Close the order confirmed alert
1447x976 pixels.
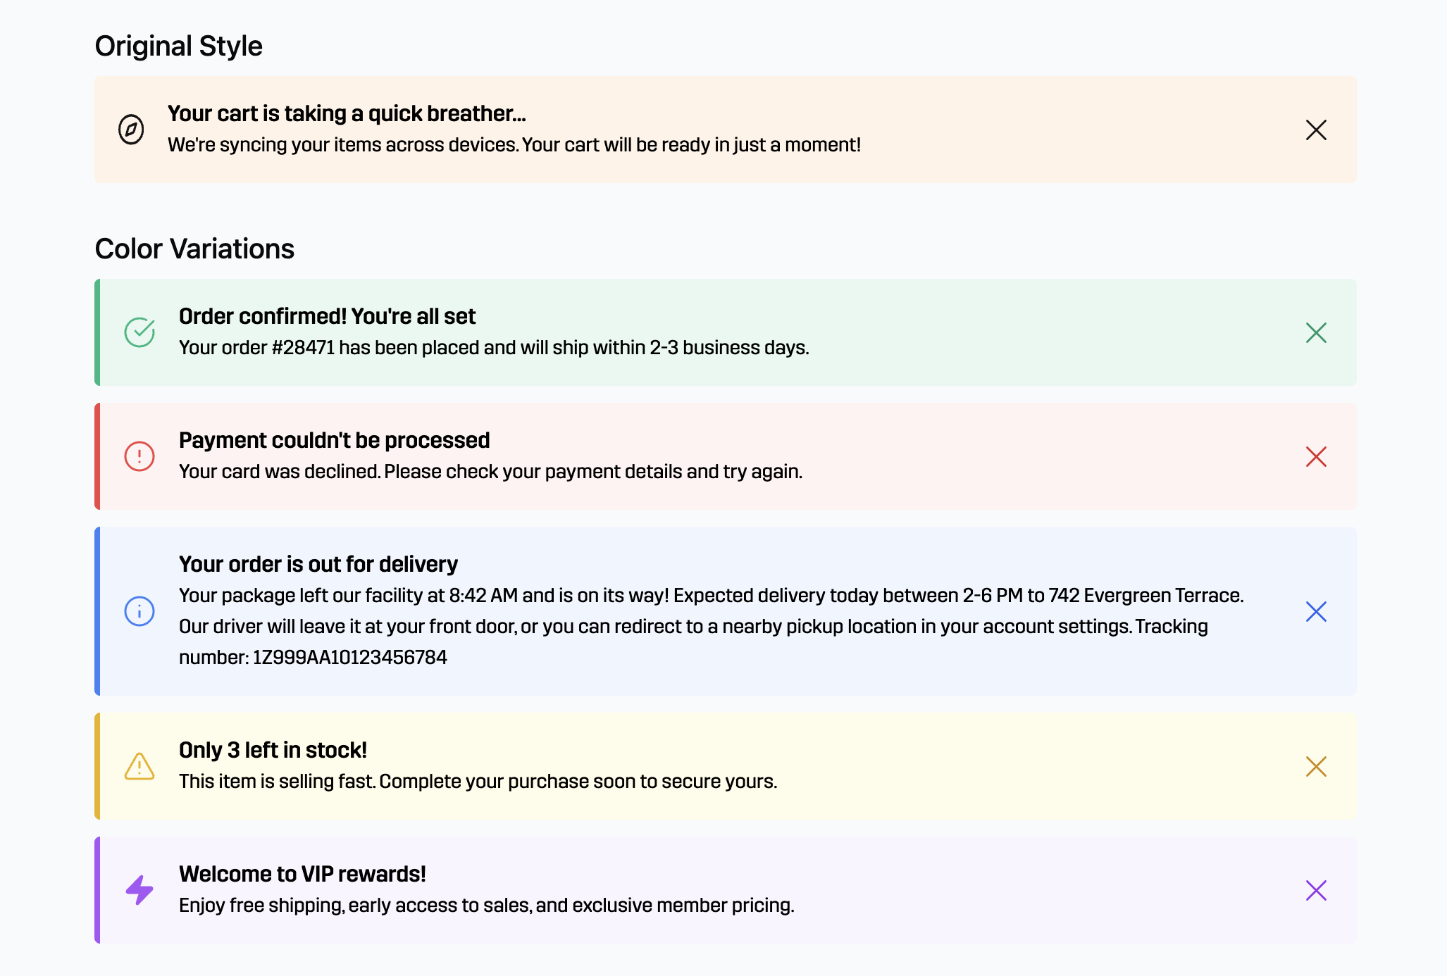pos(1316,332)
